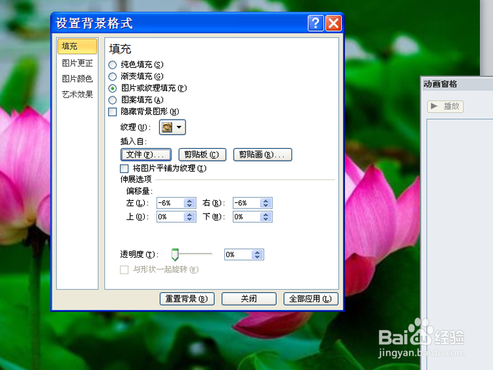Click 全部应用(L) button

(x=311, y=298)
